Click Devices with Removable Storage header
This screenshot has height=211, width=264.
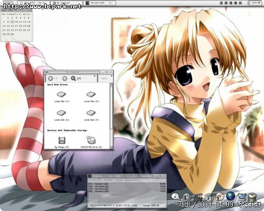[67, 130]
